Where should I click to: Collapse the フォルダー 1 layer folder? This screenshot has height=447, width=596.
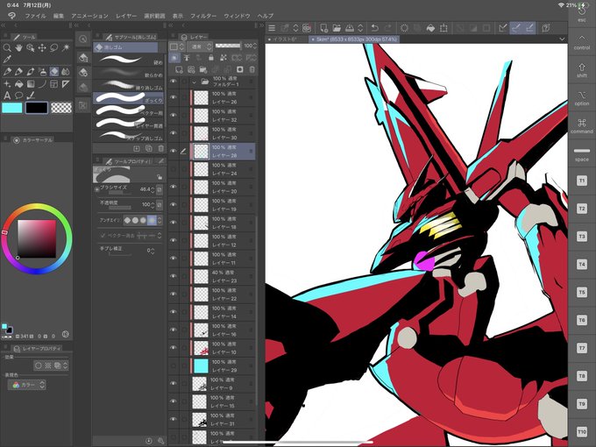click(x=195, y=82)
